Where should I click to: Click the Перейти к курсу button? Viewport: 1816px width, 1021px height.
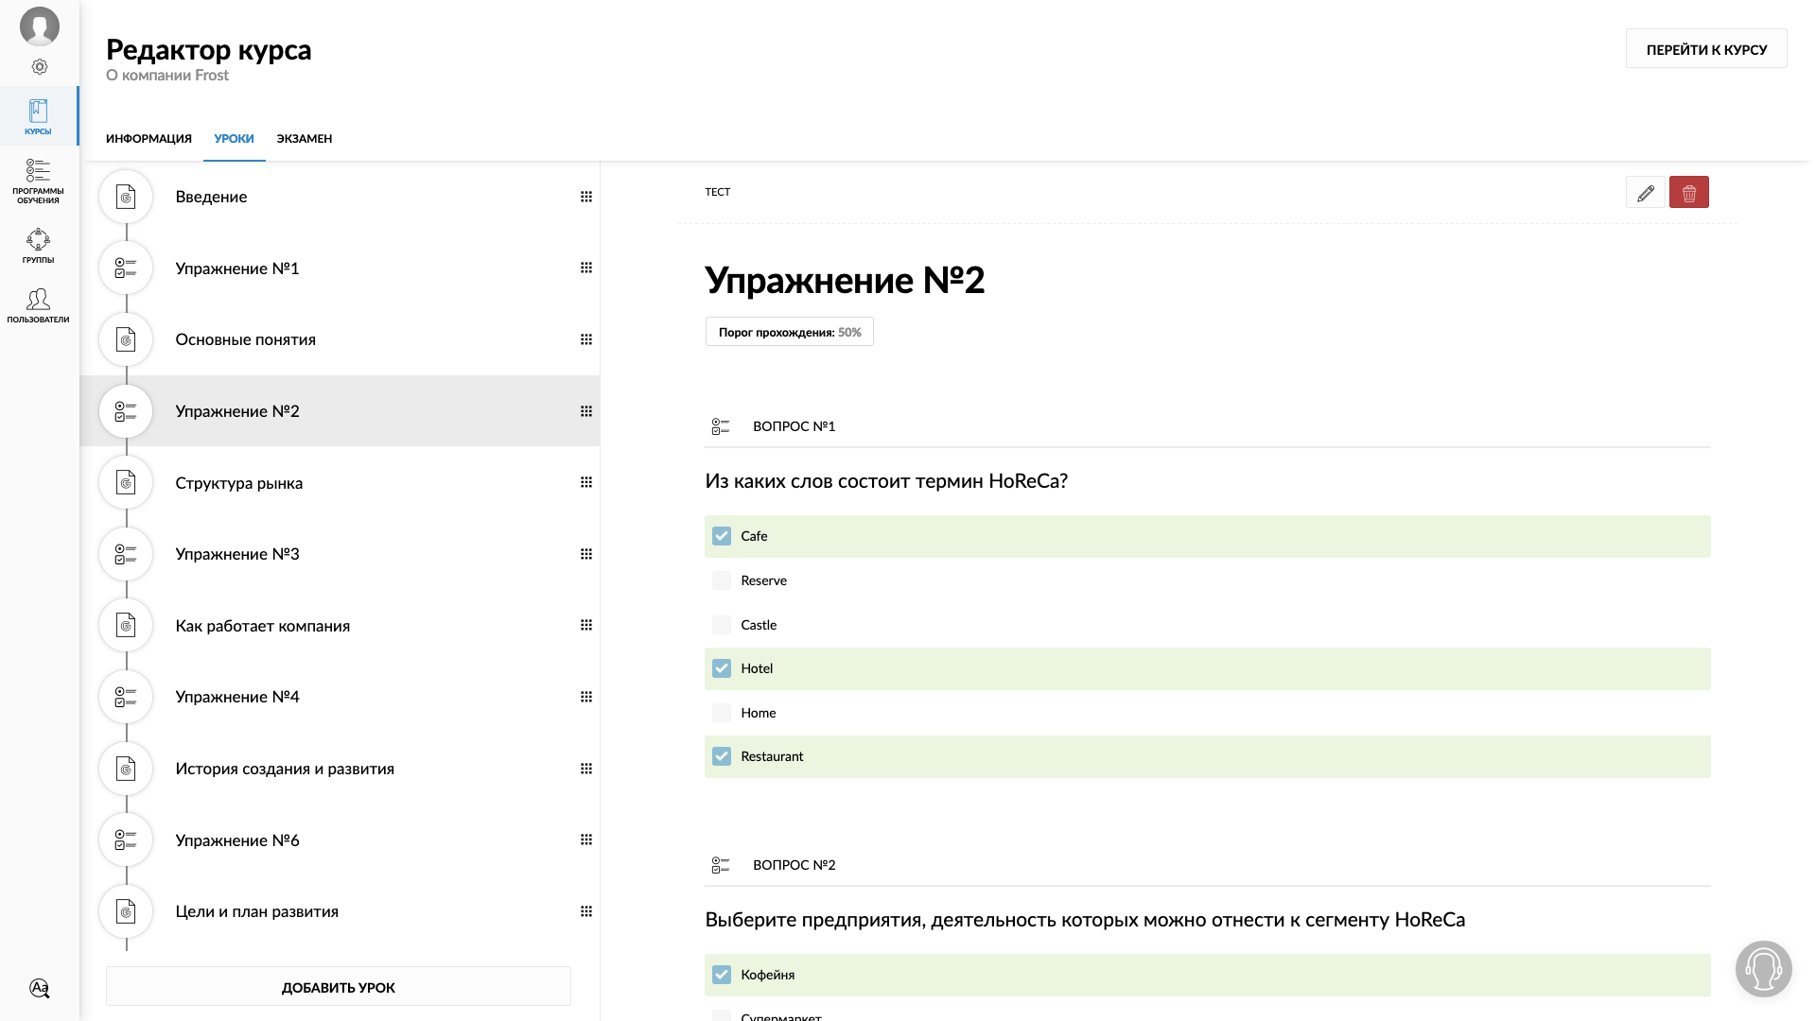tap(1705, 49)
